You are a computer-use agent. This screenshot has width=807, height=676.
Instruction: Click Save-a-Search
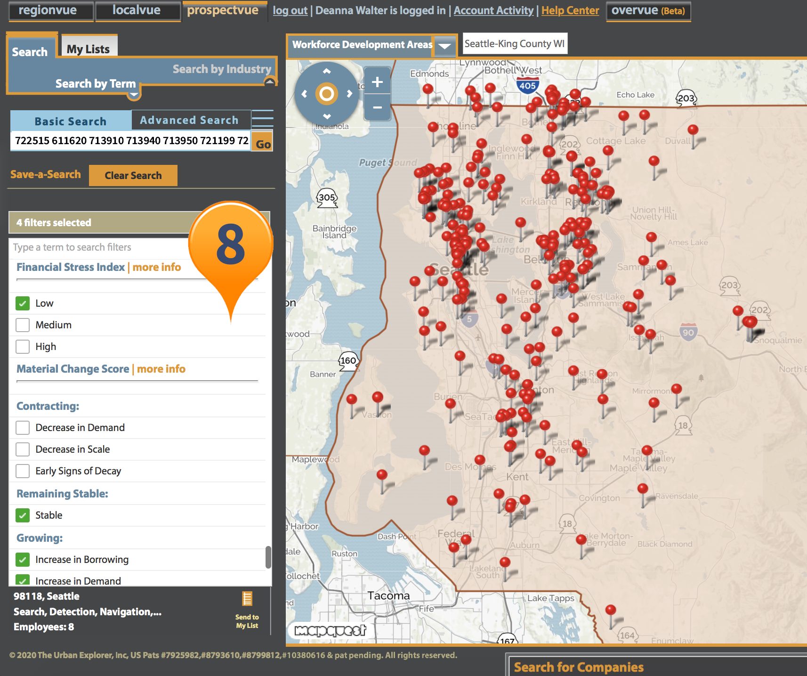tap(46, 174)
